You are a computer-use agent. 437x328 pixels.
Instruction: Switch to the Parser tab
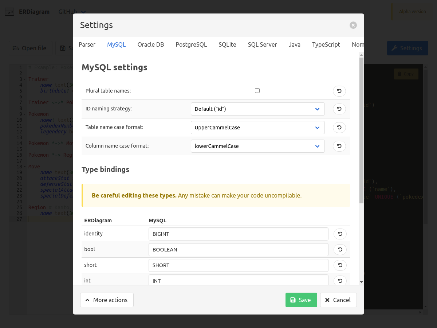pyautogui.click(x=87, y=44)
